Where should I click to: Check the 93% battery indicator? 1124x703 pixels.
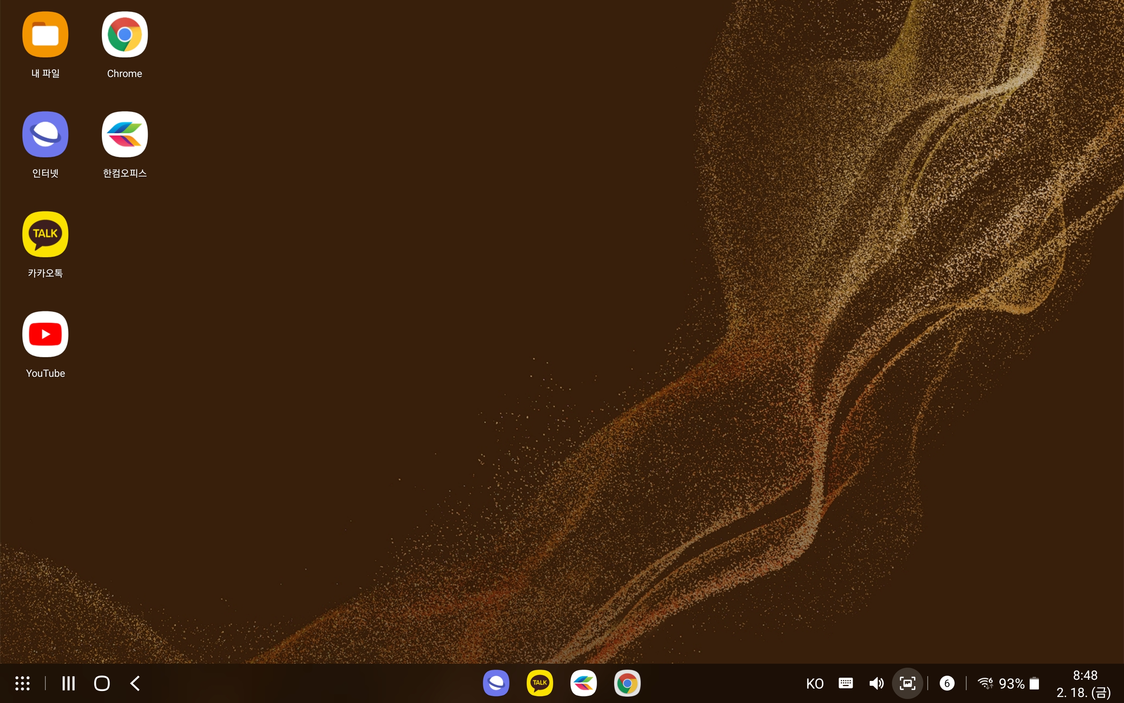pyautogui.click(x=1018, y=683)
